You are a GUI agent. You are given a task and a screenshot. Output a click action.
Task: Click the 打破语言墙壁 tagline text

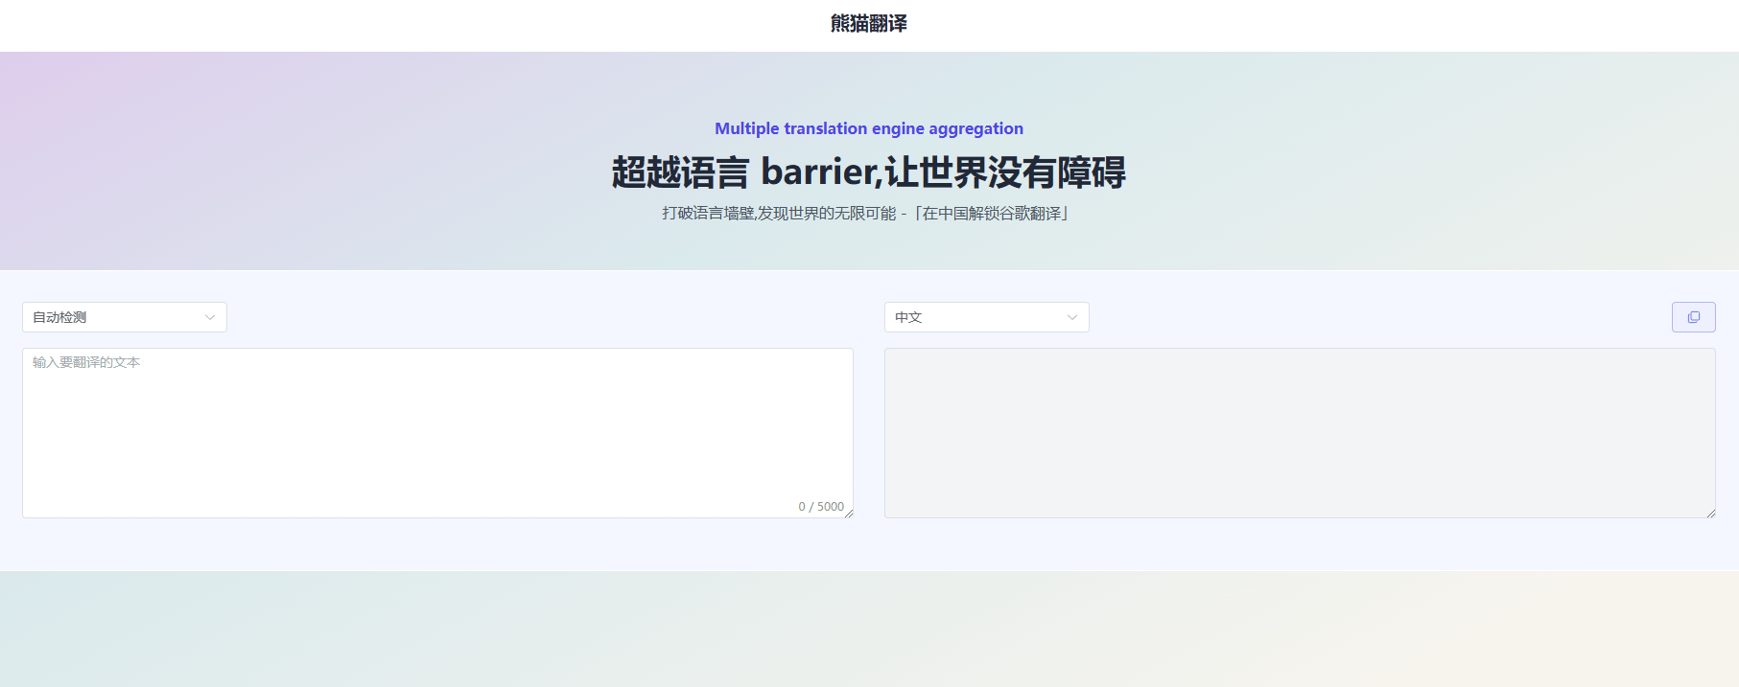pos(708,213)
